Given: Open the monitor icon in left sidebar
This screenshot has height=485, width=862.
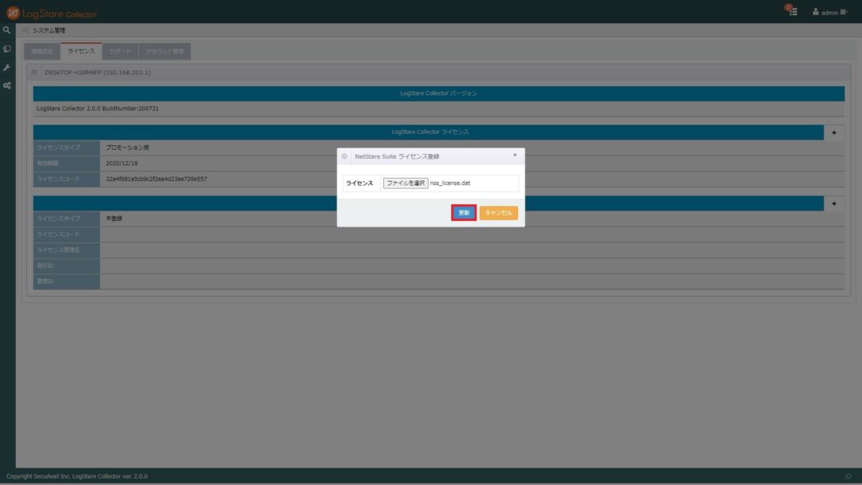Looking at the screenshot, I should [6, 49].
